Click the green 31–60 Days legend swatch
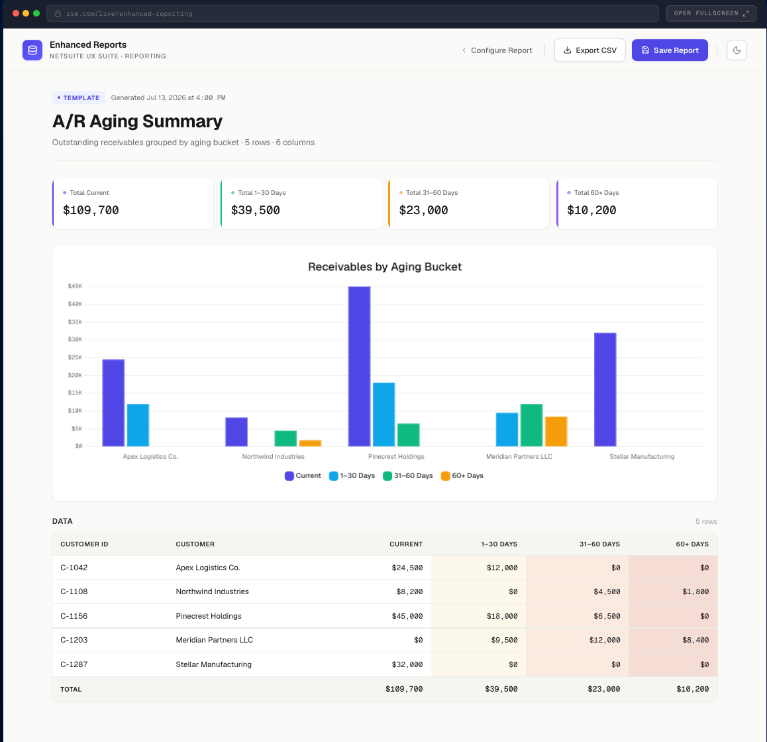The width and height of the screenshot is (767, 742). (387, 475)
